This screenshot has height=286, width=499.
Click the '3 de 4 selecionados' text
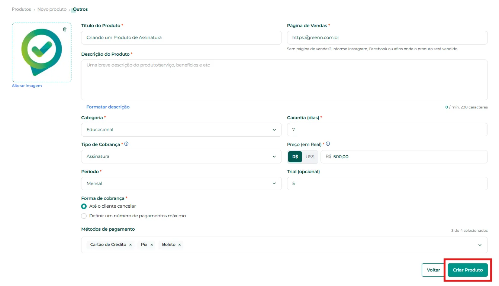(x=470, y=231)
